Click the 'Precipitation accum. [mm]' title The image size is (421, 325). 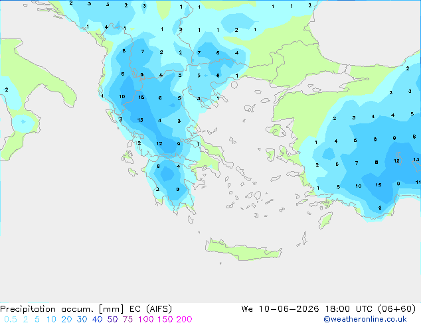(62, 309)
